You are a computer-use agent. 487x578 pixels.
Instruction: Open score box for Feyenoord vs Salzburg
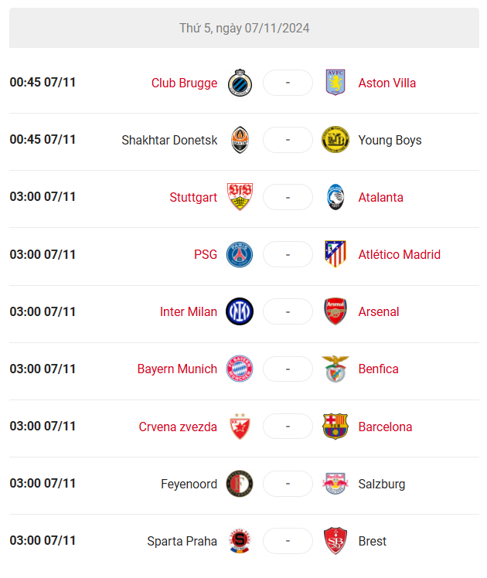click(288, 483)
